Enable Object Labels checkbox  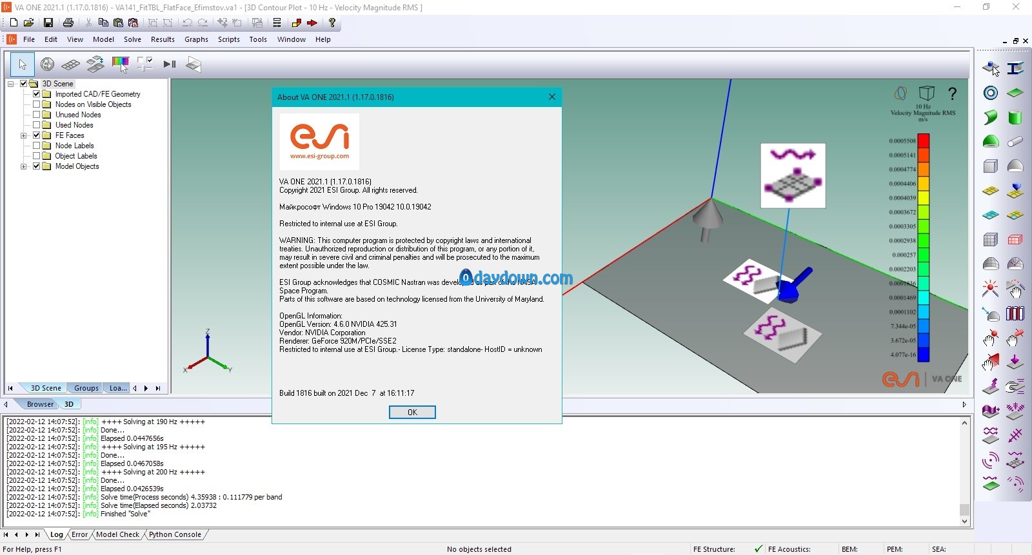(x=37, y=156)
